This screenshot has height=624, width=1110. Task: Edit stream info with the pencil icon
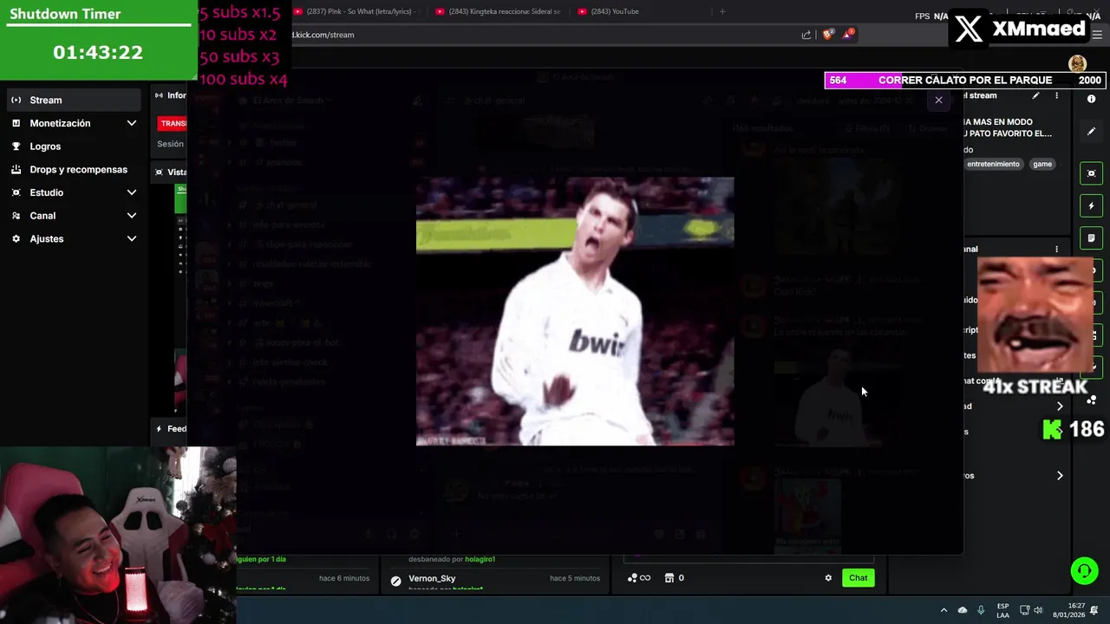point(1035,95)
